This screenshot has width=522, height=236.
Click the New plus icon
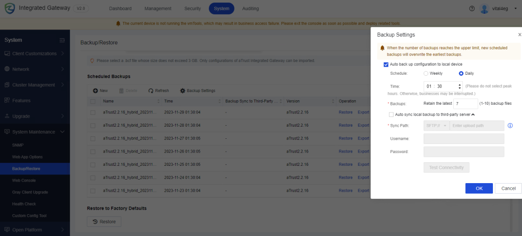[95, 91]
